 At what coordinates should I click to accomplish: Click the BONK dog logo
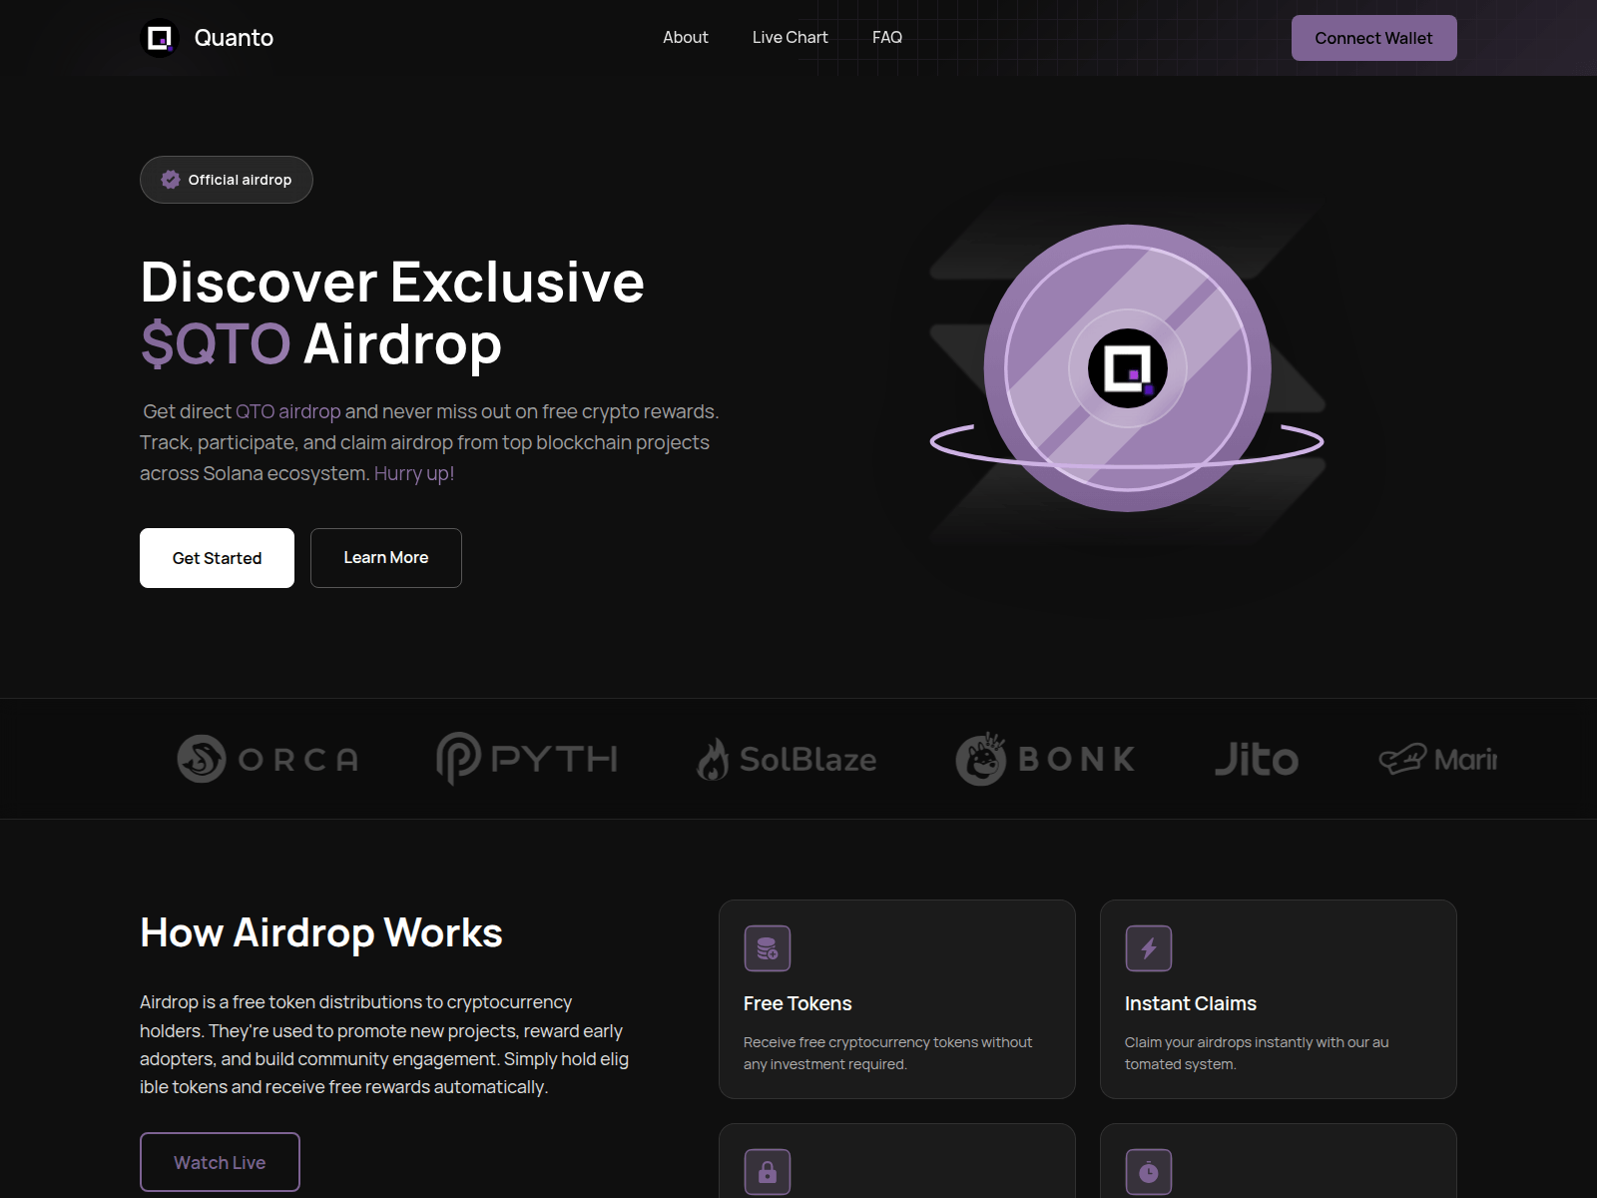click(x=981, y=759)
